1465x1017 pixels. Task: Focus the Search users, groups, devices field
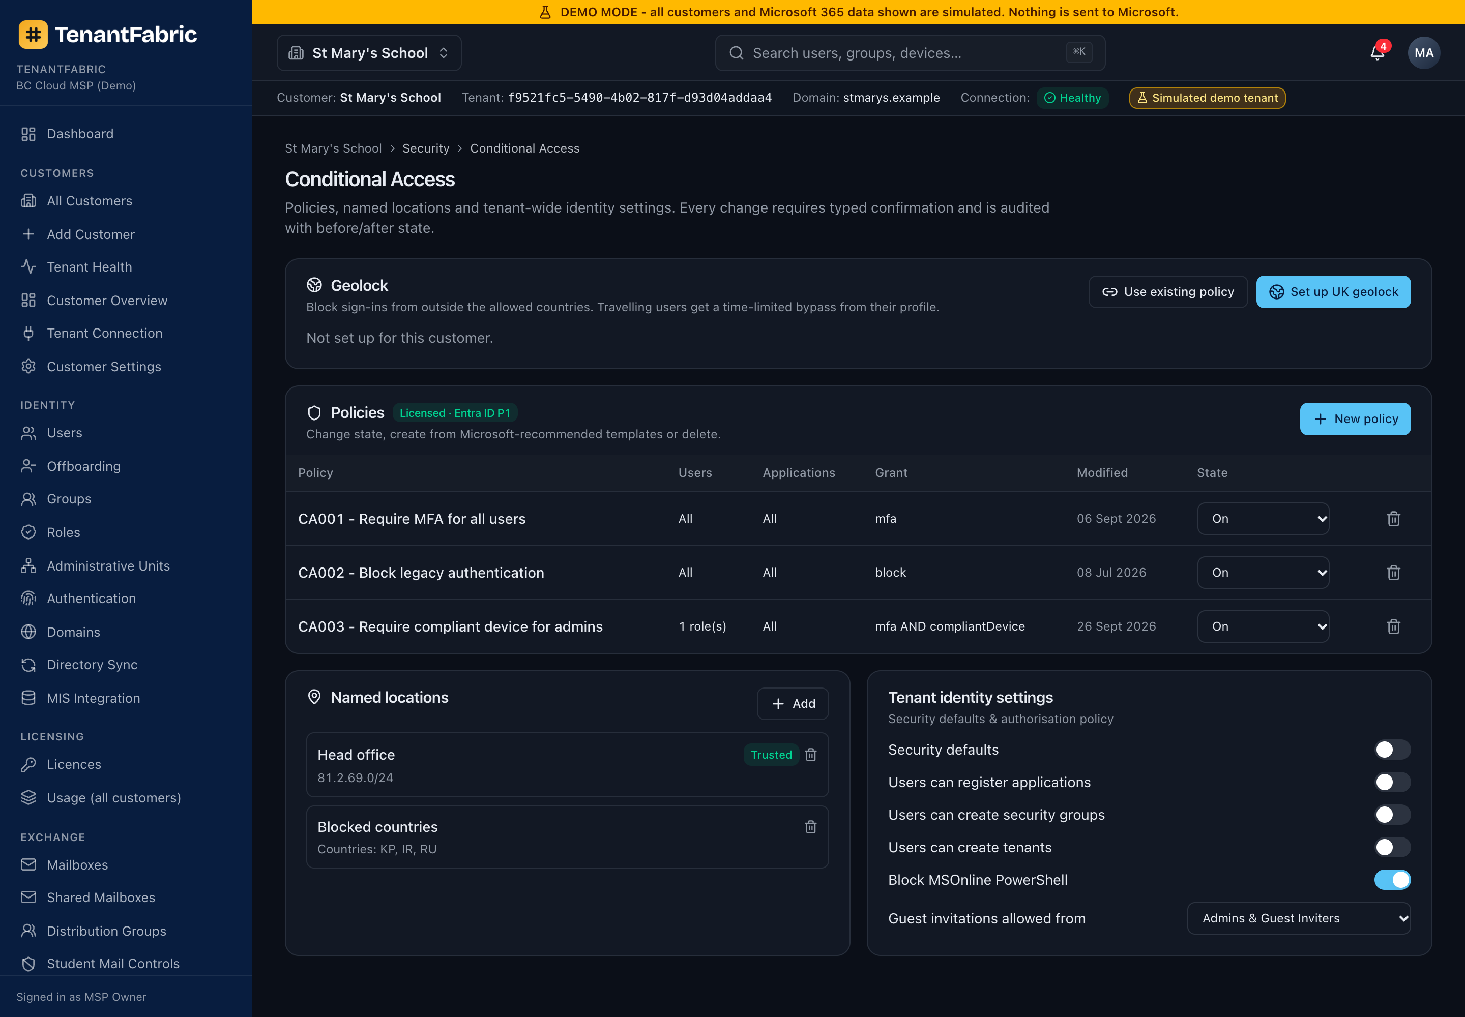tap(910, 53)
